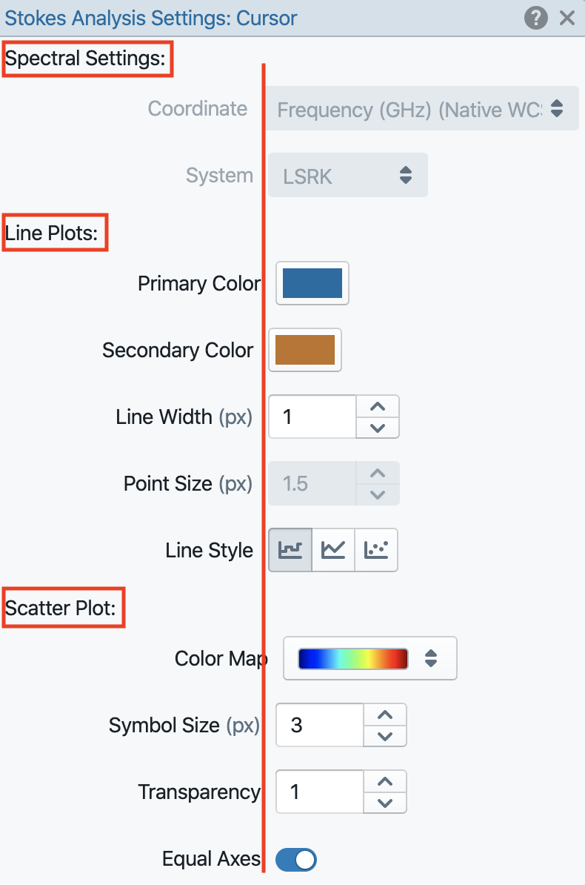This screenshot has height=885, width=585.
Task: Click the Transparency input field
Action: (318, 792)
